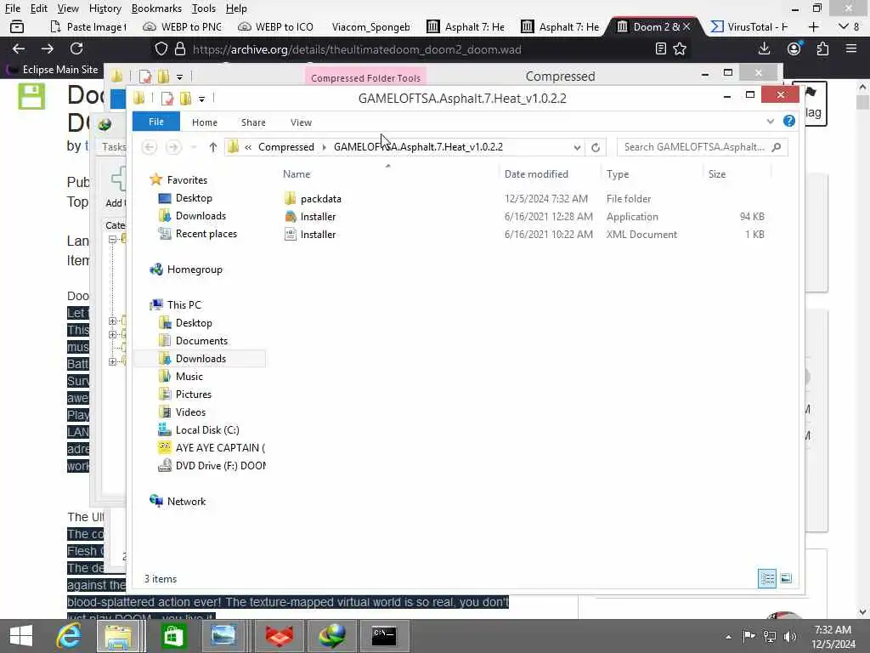Image resolution: width=870 pixels, height=653 pixels.
Task: Reload the archive.org page
Action: click(76, 48)
